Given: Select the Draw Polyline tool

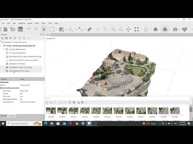Looking at the screenshot, I should tap(80, 29).
